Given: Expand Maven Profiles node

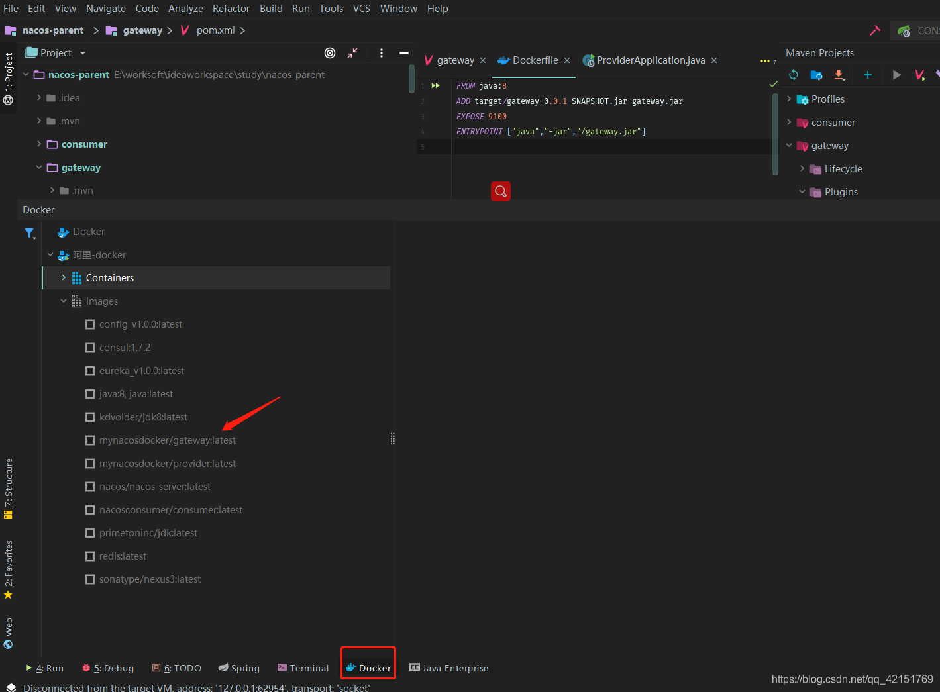Looking at the screenshot, I should (789, 99).
